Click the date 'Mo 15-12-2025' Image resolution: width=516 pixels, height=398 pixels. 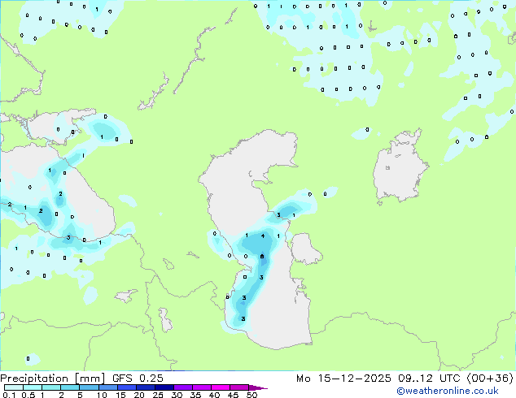(343, 379)
